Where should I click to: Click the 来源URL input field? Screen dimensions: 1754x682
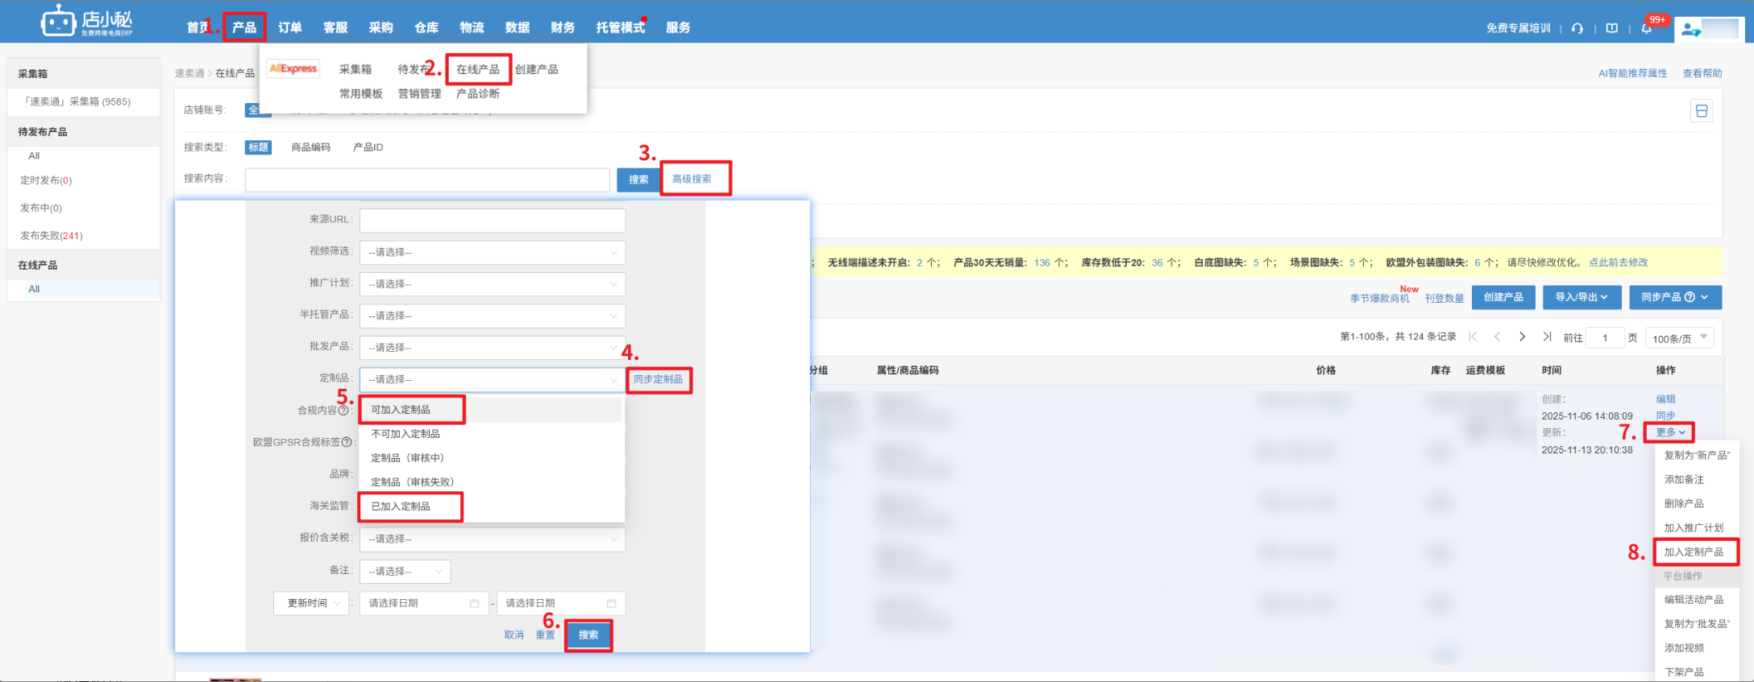click(492, 220)
